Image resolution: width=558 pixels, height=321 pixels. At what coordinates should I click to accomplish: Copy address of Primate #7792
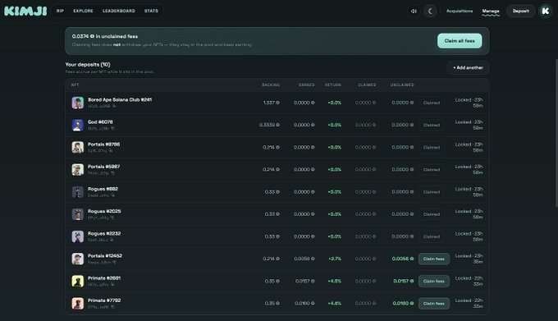(x=112, y=307)
